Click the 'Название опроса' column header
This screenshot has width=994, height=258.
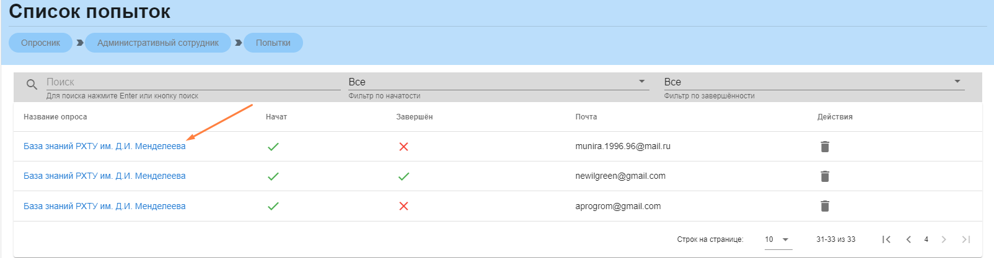pos(55,117)
